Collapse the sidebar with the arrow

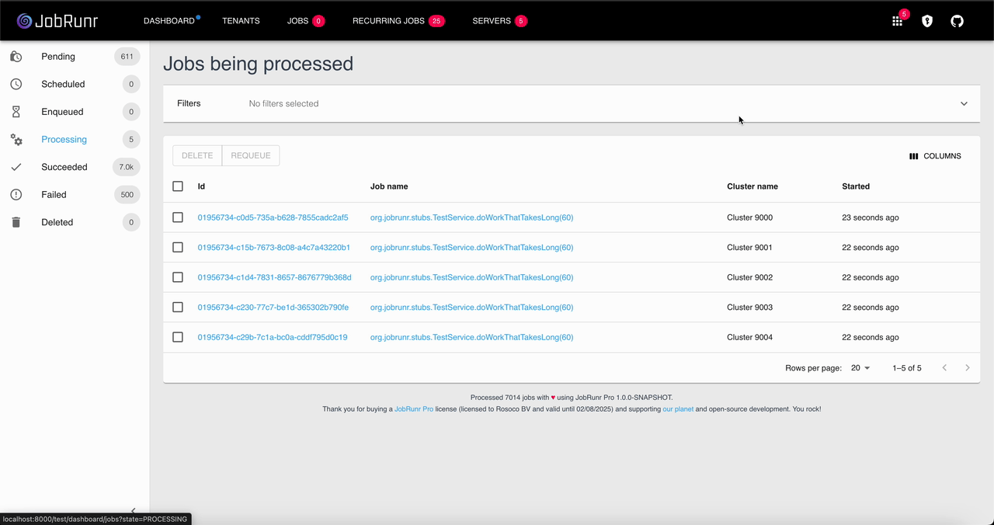tap(133, 510)
